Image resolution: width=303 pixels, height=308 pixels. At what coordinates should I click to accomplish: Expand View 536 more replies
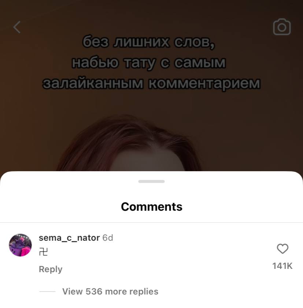pos(110,291)
